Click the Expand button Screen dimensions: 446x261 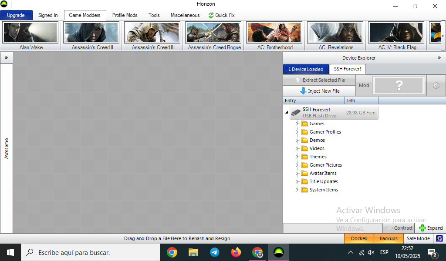[x=431, y=228]
